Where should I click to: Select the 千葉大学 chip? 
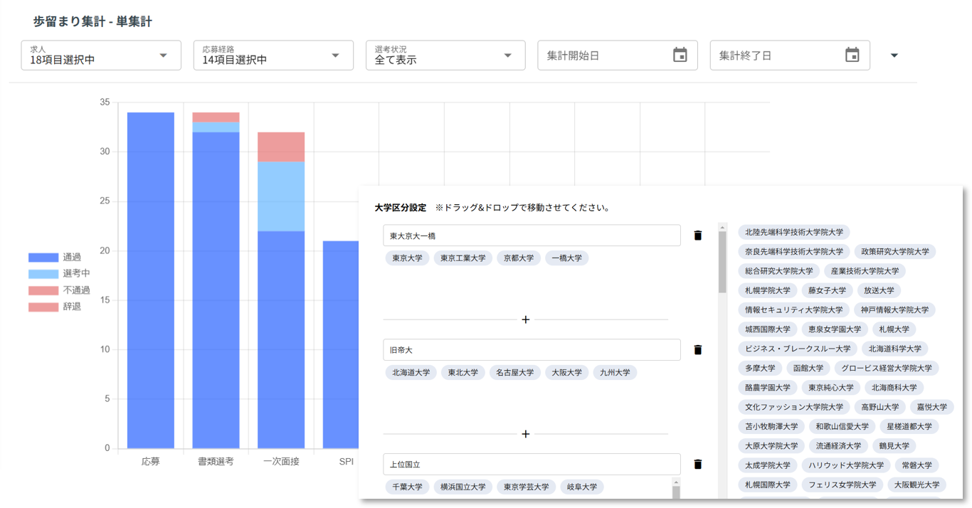pos(408,487)
